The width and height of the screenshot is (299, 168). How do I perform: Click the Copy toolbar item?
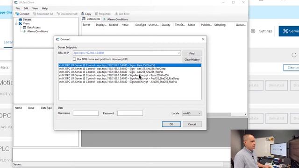click(x=86, y=14)
